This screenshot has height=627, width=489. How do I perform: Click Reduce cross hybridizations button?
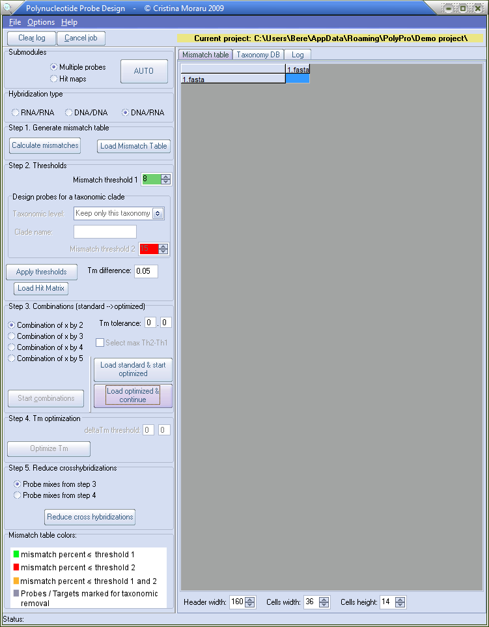coord(90,517)
